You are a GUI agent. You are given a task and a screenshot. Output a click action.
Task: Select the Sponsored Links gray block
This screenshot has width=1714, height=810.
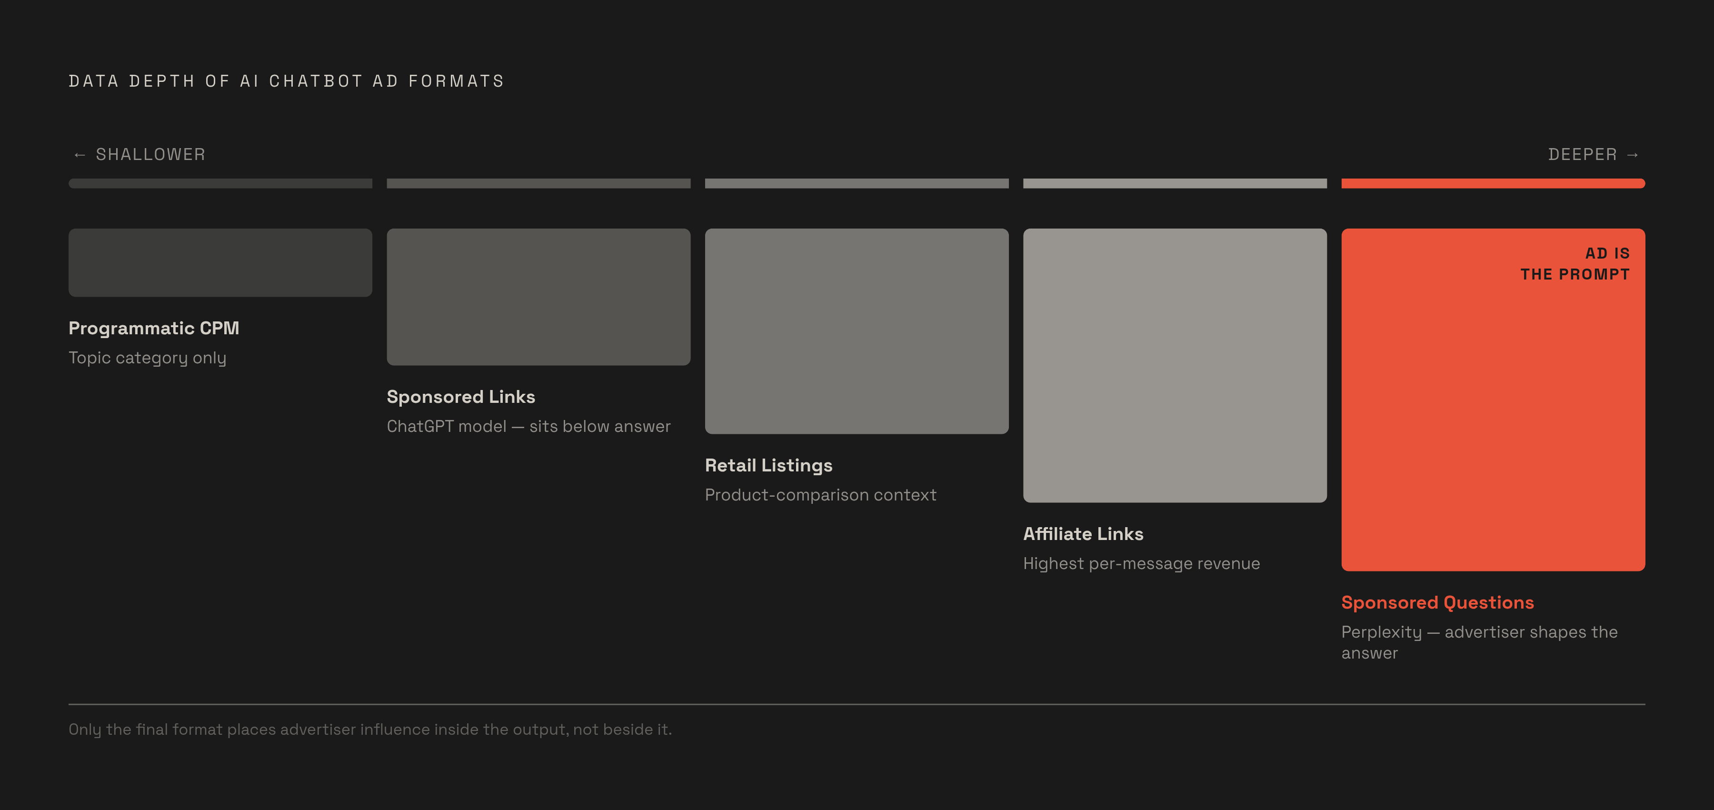coord(538,297)
